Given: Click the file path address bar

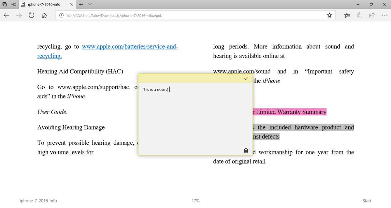Looking at the screenshot, I should 195,15.
